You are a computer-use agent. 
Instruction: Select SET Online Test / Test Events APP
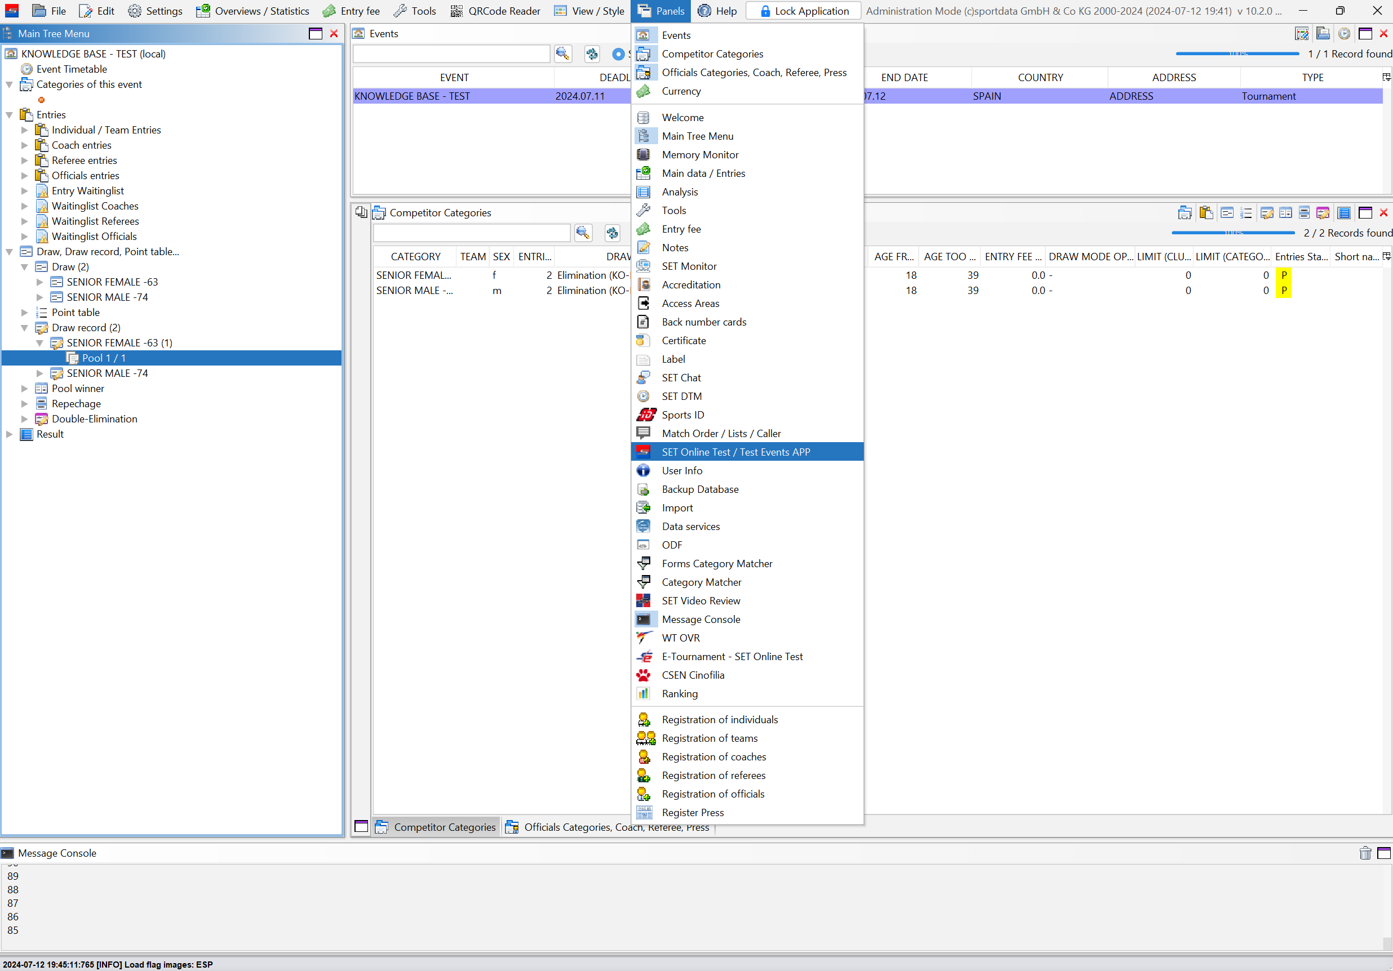click(735, 452)
